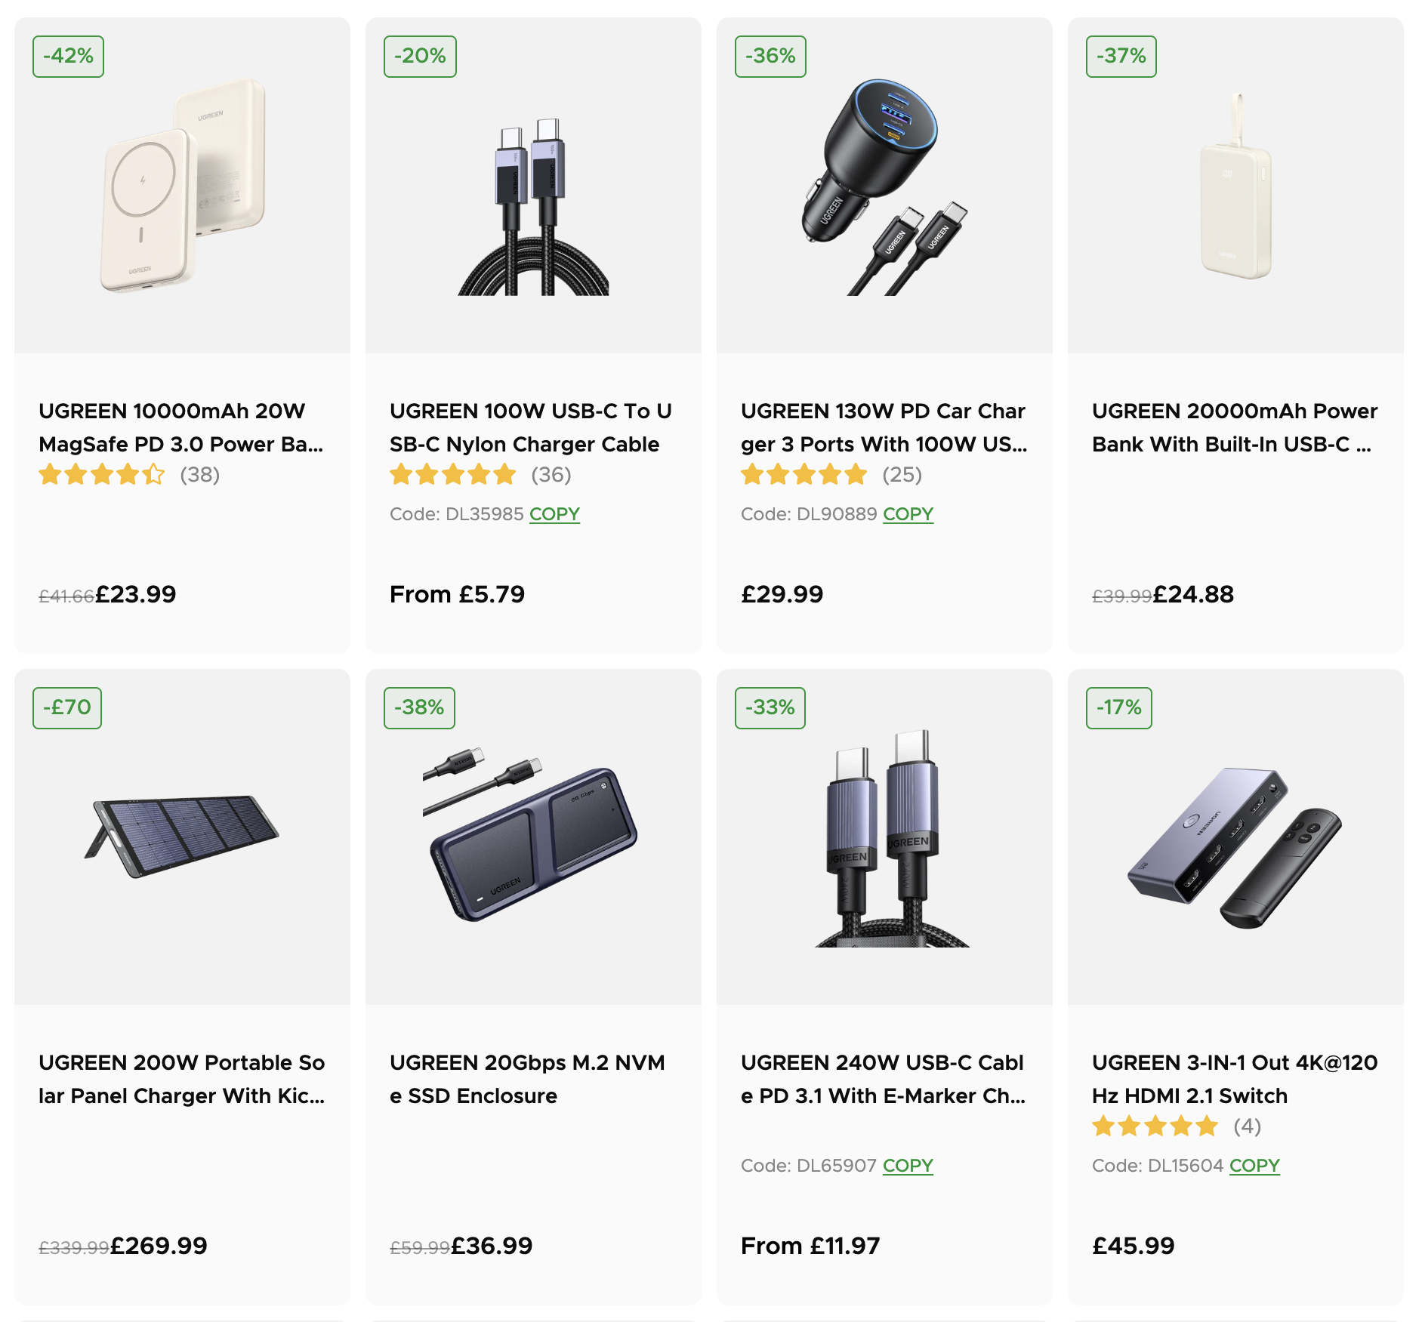Copy discount code DL15604
The width and height of the screenshot is (1422, 1322).
point(1254,1166)
